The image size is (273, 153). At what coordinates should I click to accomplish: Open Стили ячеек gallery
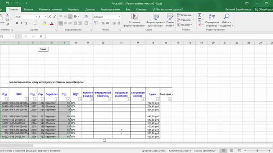point(170,20)
